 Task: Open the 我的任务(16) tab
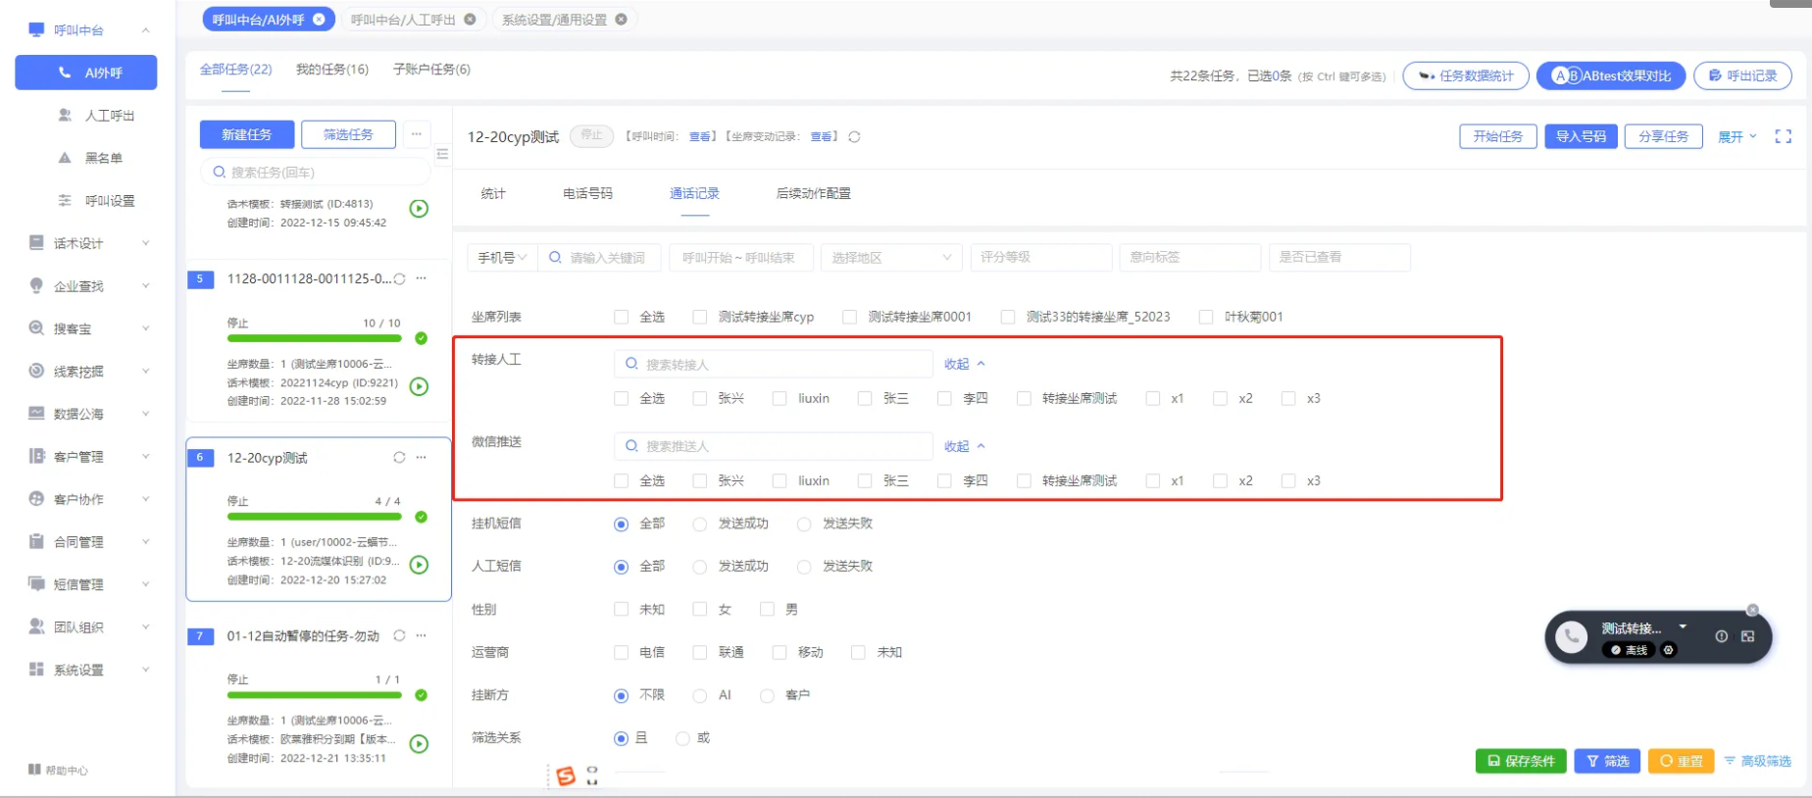pos(332,70)
